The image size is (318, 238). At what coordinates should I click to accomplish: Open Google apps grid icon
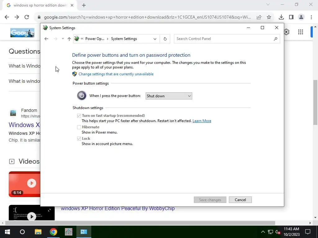point(301,32)
